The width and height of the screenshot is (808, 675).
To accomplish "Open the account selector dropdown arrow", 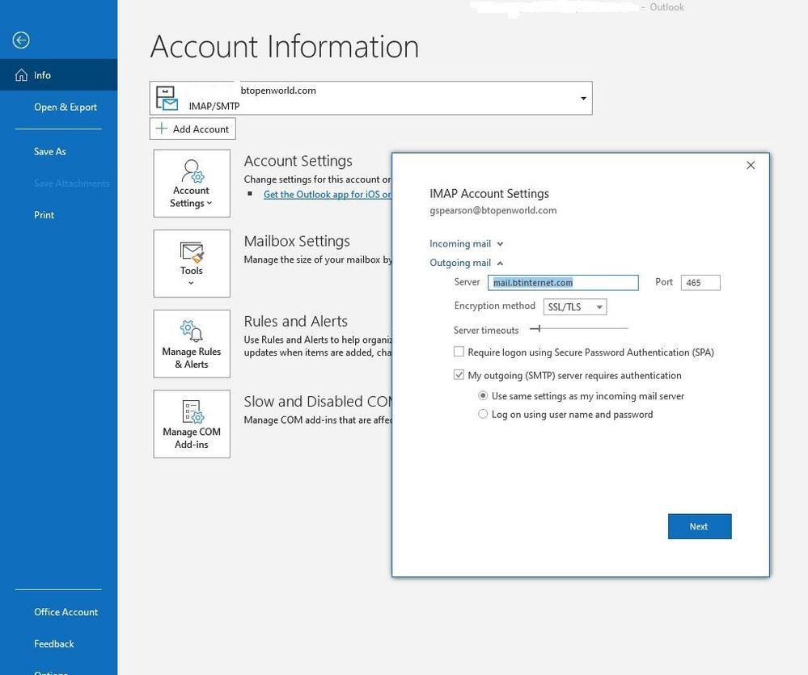I will click(x=583, y=99).
